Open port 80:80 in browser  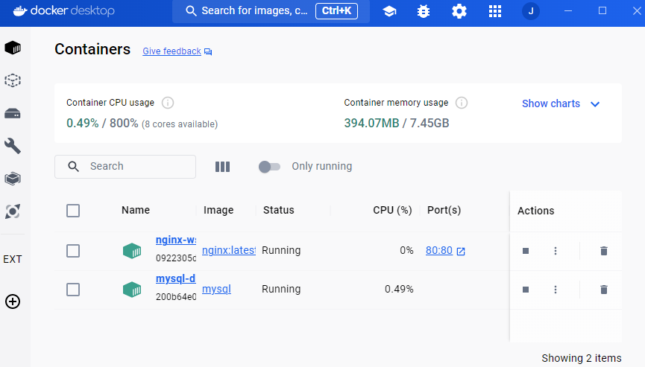tap(445, 250)
